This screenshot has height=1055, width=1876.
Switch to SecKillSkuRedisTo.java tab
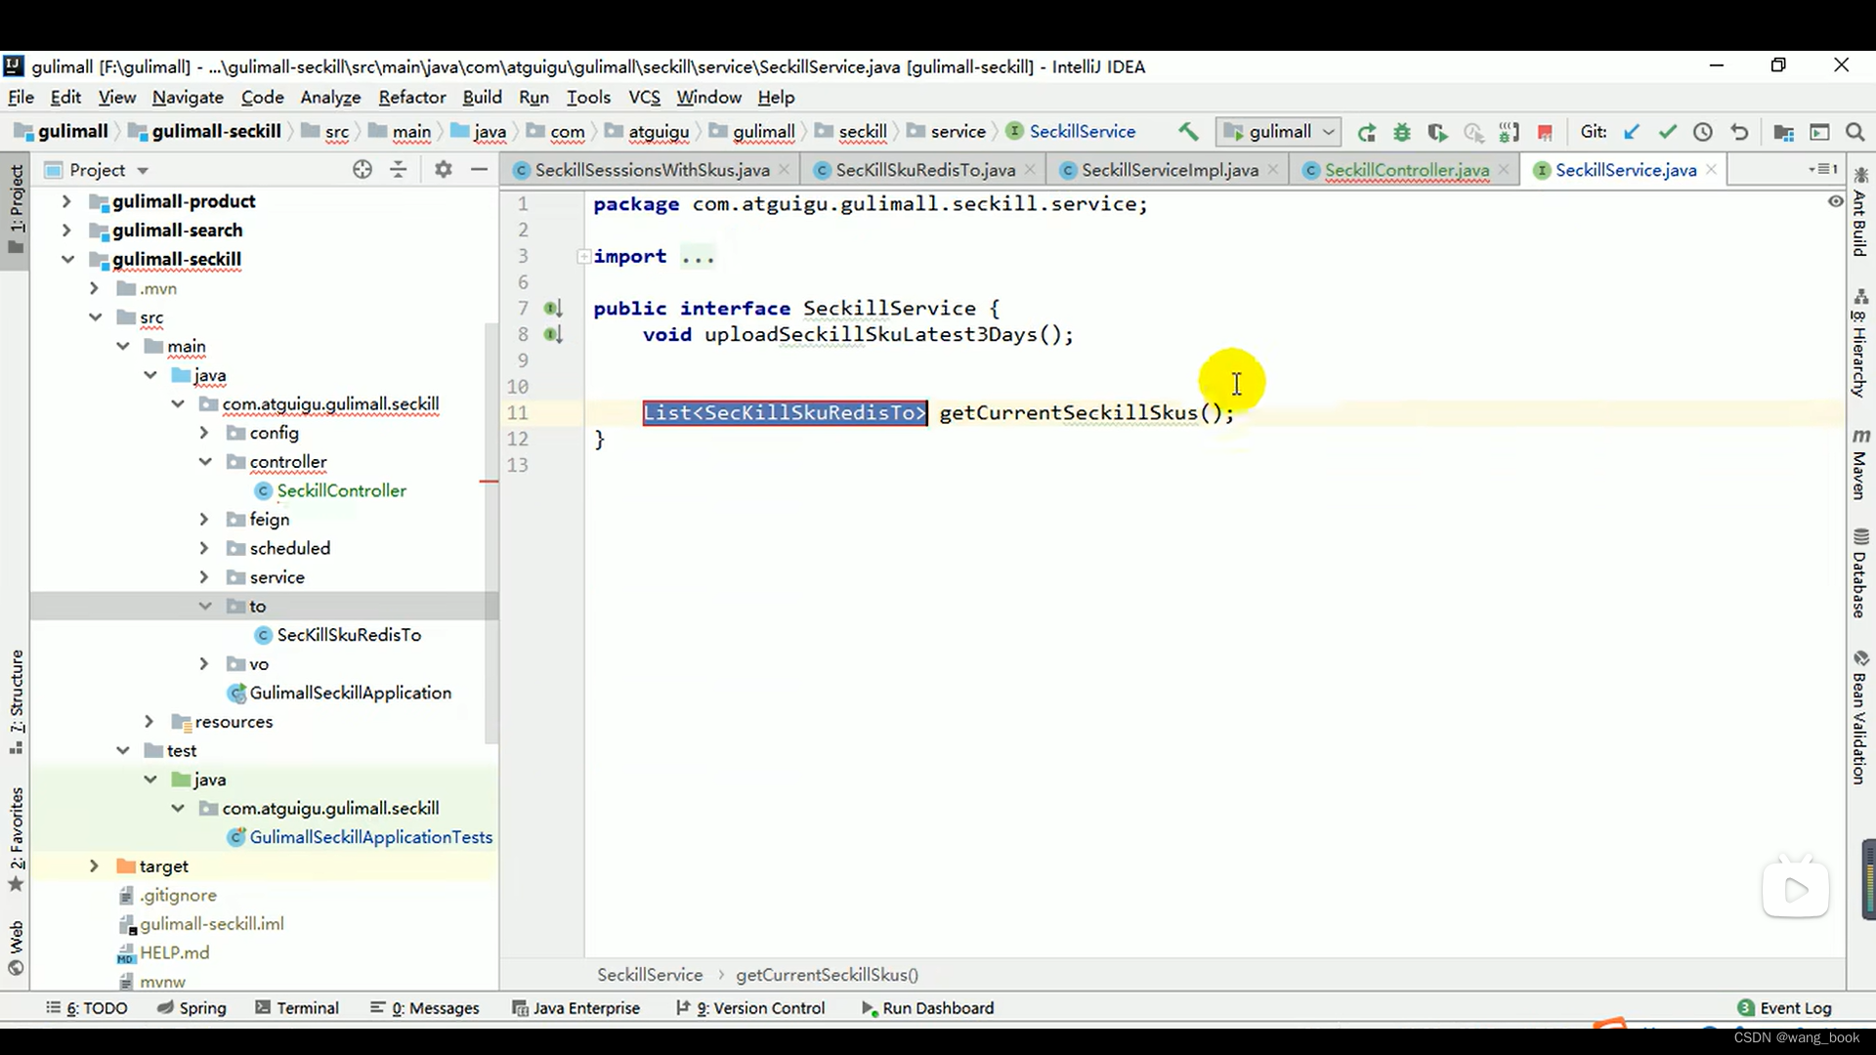point(924,170)
